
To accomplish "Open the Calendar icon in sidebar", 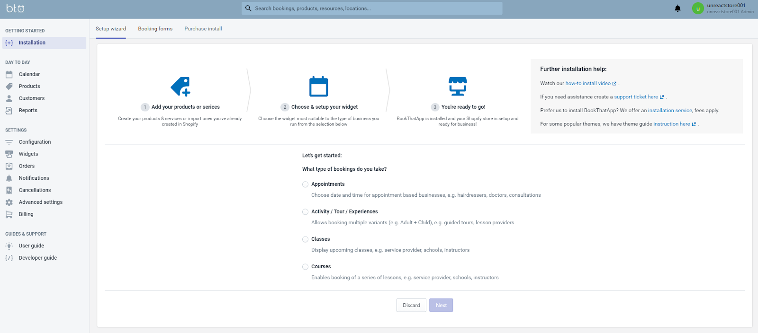I will coord(9,74).
